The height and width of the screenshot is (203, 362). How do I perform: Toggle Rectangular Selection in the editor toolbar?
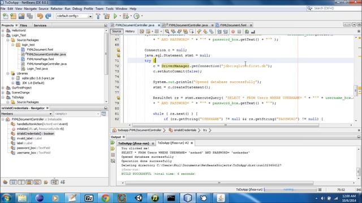[x=191, y=32]
